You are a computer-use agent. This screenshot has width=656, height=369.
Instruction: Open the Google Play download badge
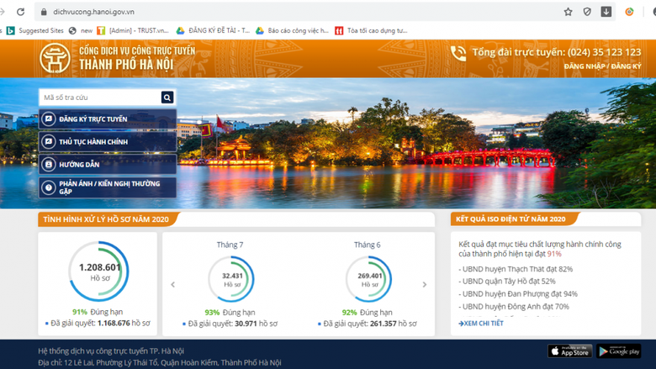tap(619, 351)
